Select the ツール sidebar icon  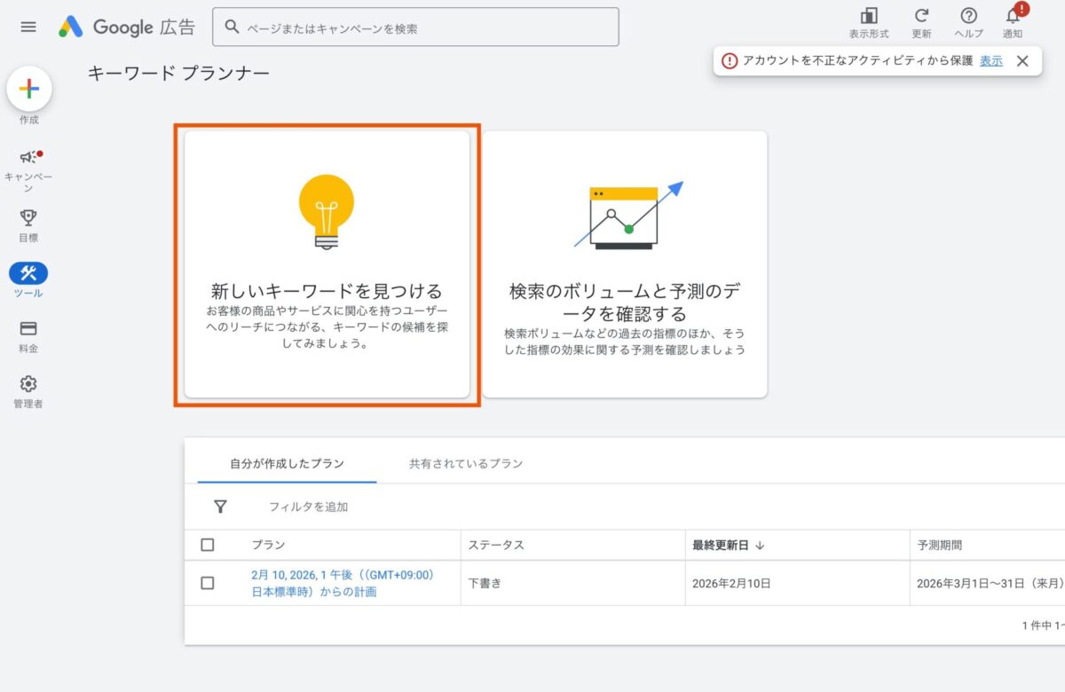[28, 273]
